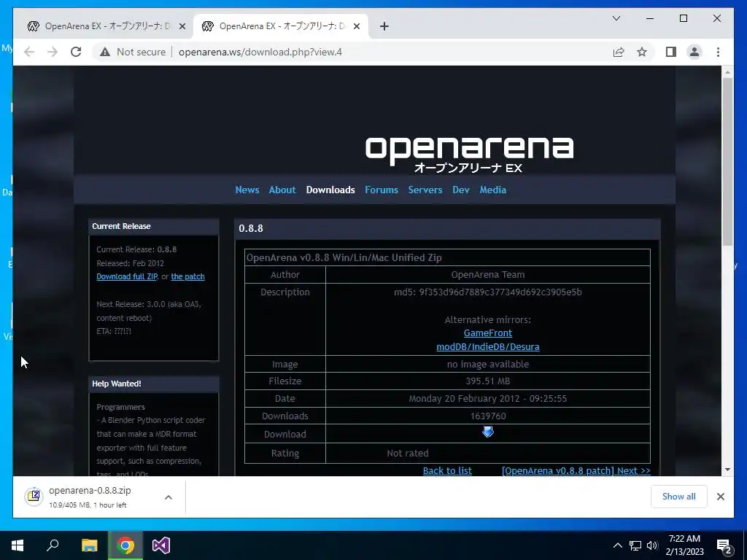Click Back to list
Screen dimensions: 747x560
coord(447,470)
